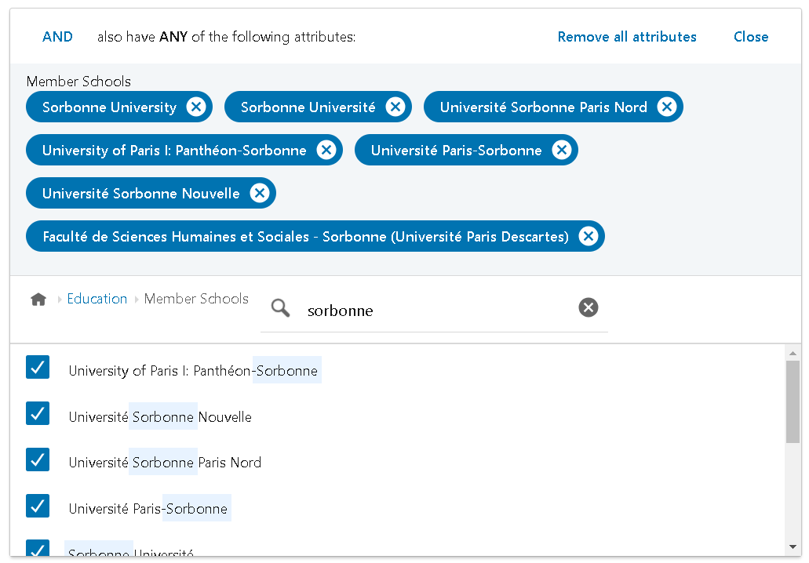
Task: Remove the Université Sorbonne Paris Nord chip
Action: 666,107
